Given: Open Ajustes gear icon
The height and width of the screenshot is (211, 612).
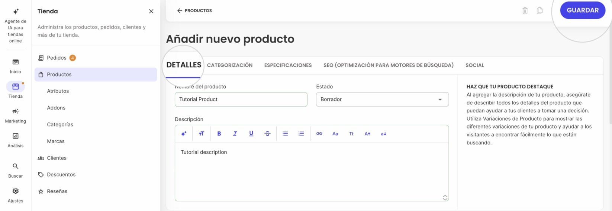Looking at the screenshot, I should 16,191.
